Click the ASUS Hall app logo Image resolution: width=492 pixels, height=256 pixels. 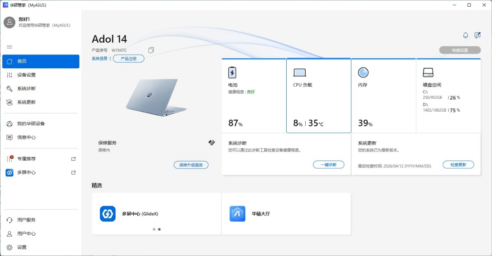(237, 214)
